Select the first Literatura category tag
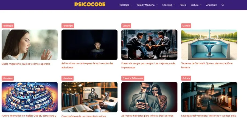Image resolution: width=247 pixels, height=118 pixels. pos(8,78)
